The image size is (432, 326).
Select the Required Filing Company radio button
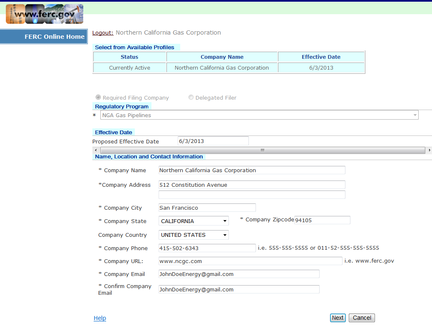click(x=98, y=97)
